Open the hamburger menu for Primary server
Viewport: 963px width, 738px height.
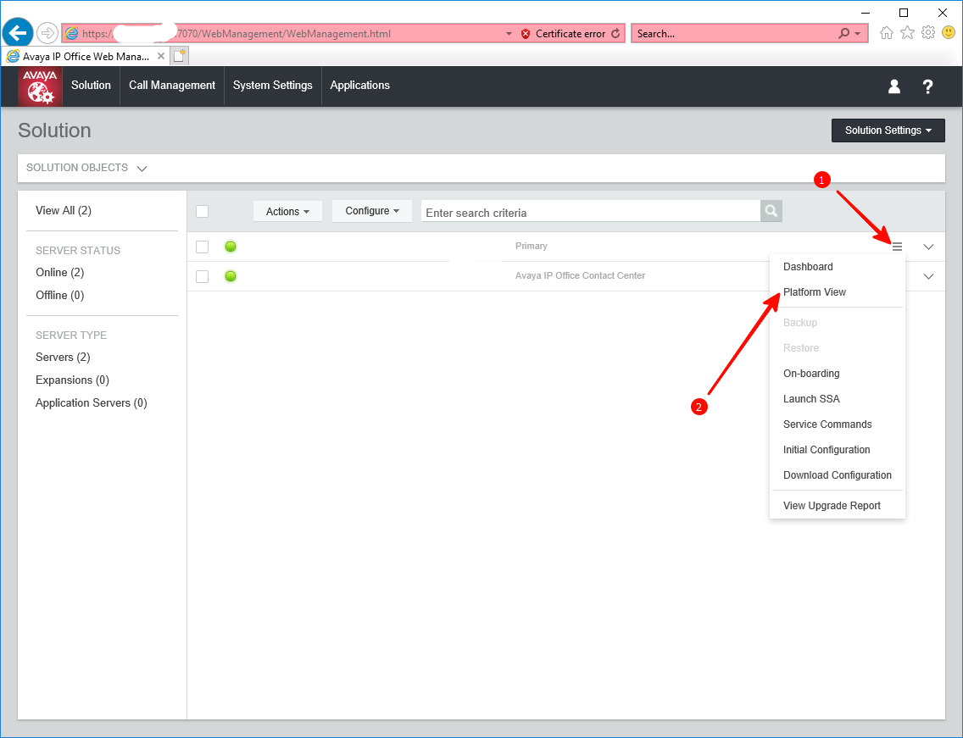[897, 247]
